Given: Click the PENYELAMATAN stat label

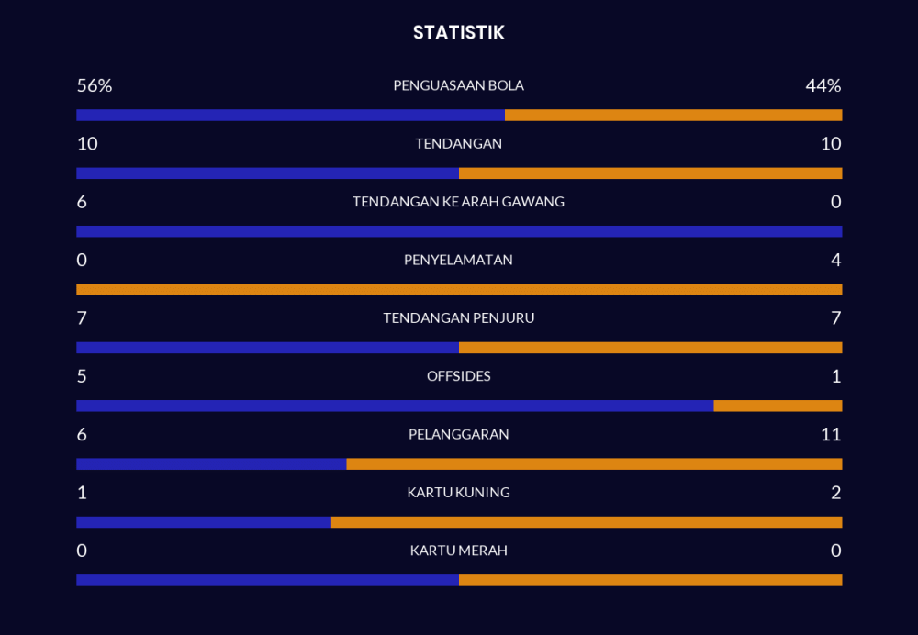Looking at the screenshot, I should (458, 260).
